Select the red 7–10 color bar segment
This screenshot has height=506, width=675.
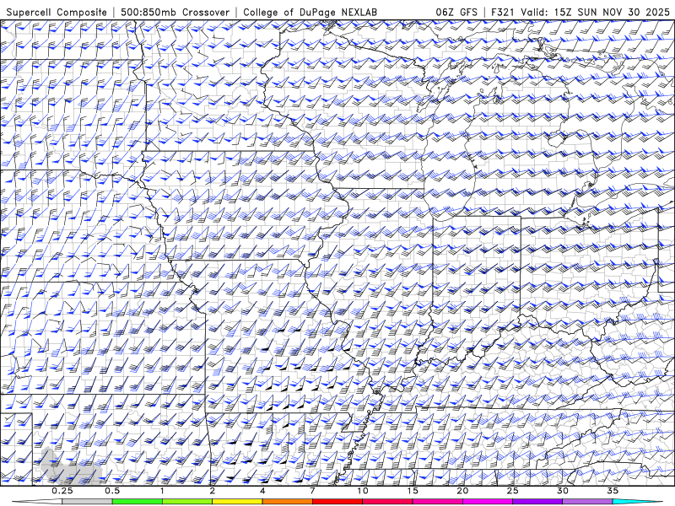(x=337, y=502)
